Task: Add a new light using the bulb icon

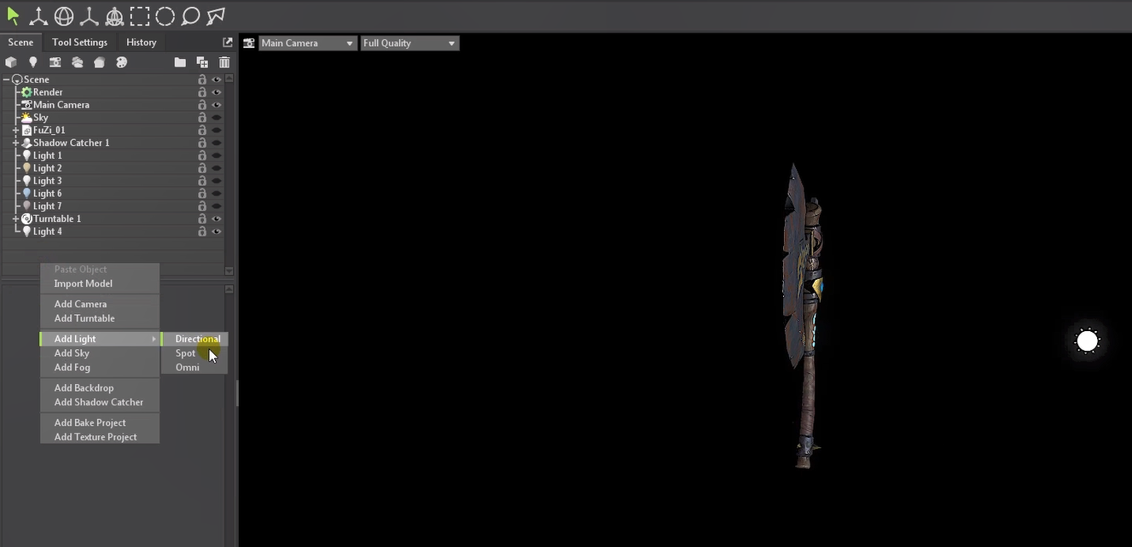Action: [x=33, y=61]
